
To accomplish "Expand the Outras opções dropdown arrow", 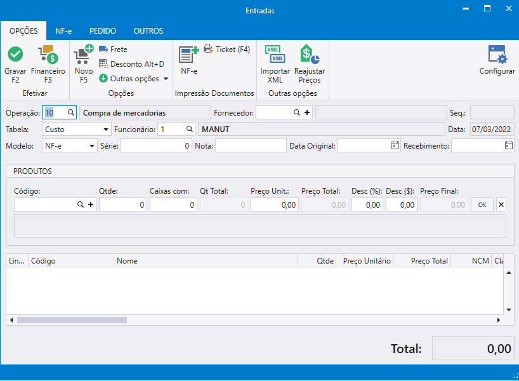I will click(x=166, y=79).
